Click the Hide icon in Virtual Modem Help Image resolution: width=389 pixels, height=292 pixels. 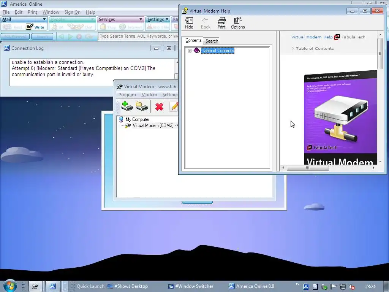click(189, 21)
